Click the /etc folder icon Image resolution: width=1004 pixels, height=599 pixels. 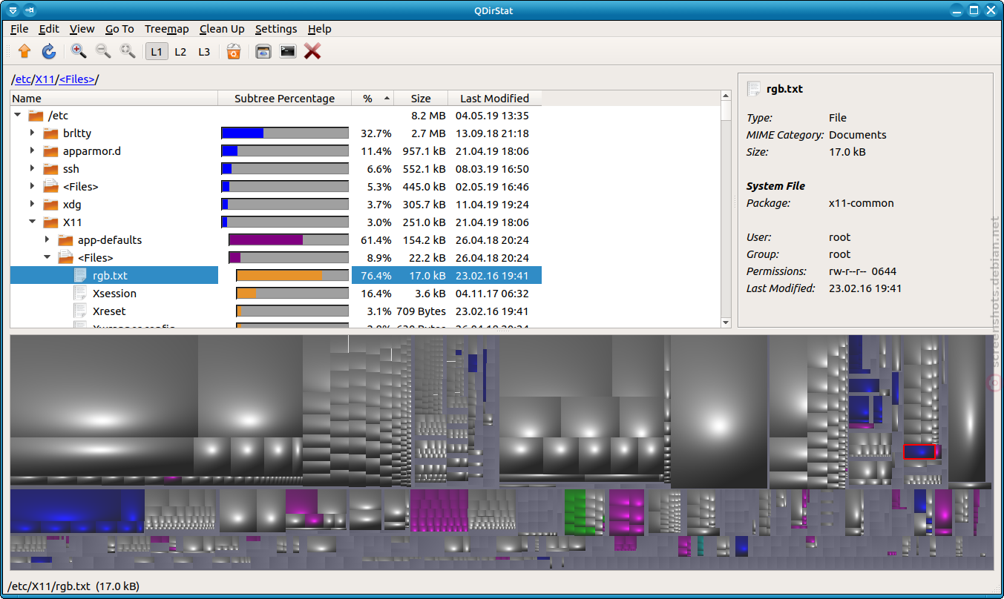(36, 116)
